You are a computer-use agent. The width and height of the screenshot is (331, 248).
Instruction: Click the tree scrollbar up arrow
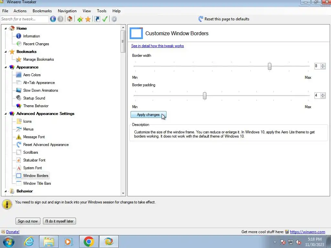click(123, 27)
